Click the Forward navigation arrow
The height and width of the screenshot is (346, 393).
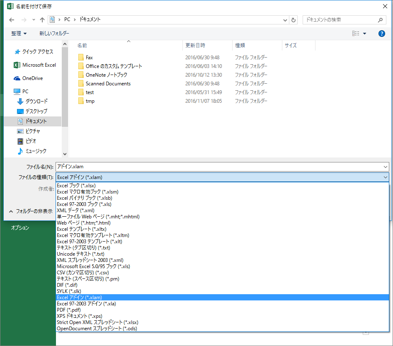coord(24,20)
